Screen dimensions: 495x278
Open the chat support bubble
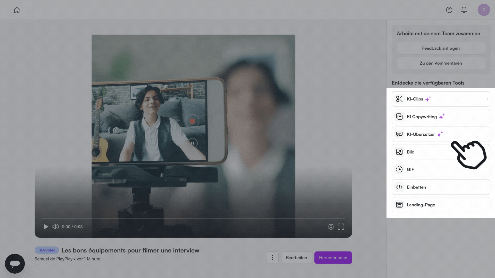coord(15,264)
